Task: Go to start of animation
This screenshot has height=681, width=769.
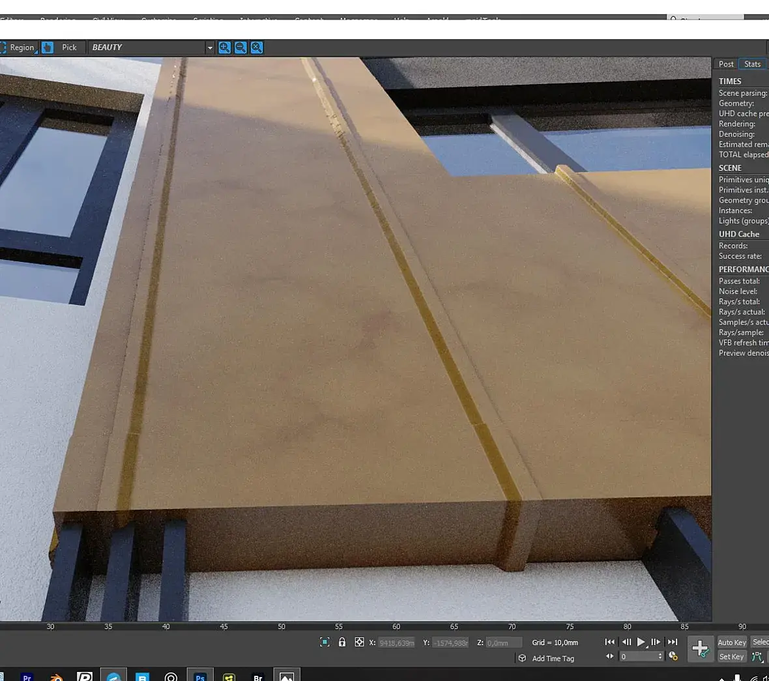Action: pos(609,642)
